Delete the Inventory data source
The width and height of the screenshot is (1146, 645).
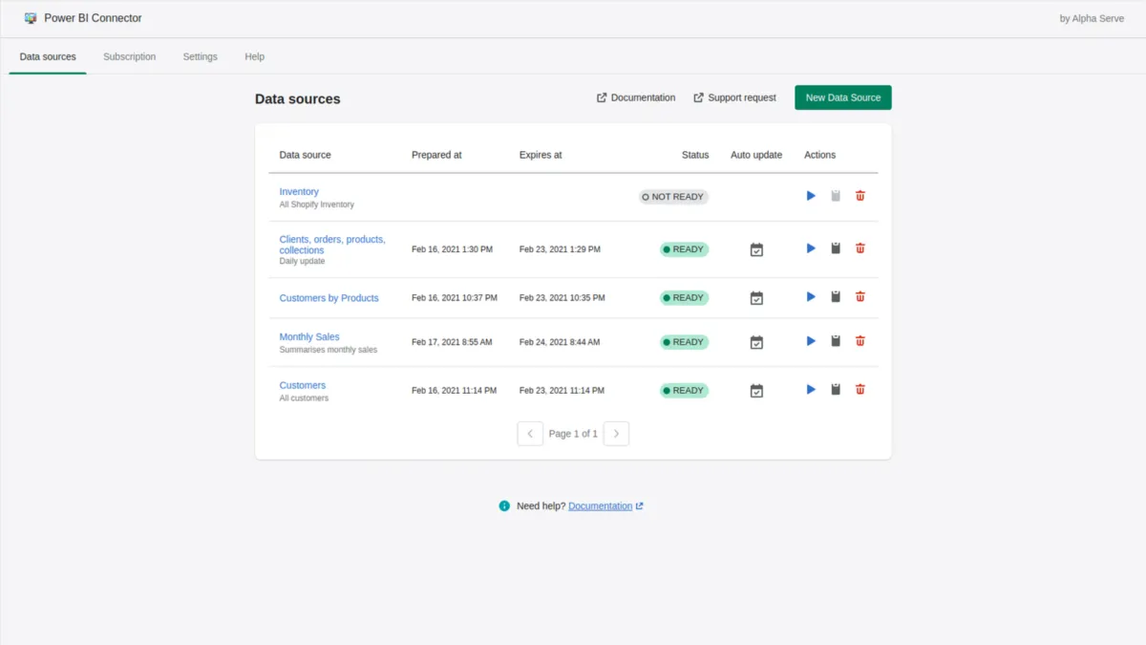coord(859,196)
